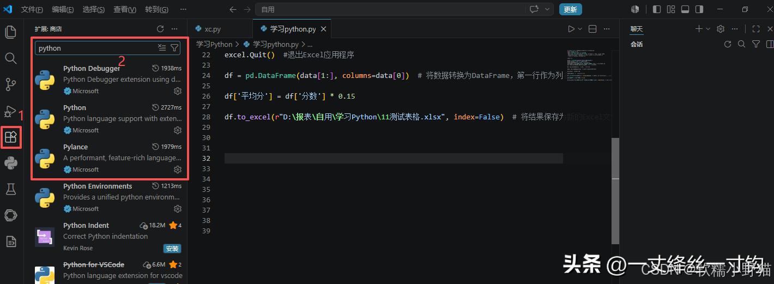Split the editor layout
774x284 pixels.
click(x=592, y=29)
